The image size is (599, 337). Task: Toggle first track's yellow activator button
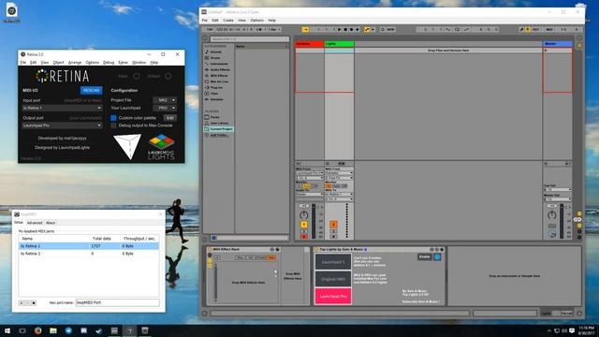[303, 225]
